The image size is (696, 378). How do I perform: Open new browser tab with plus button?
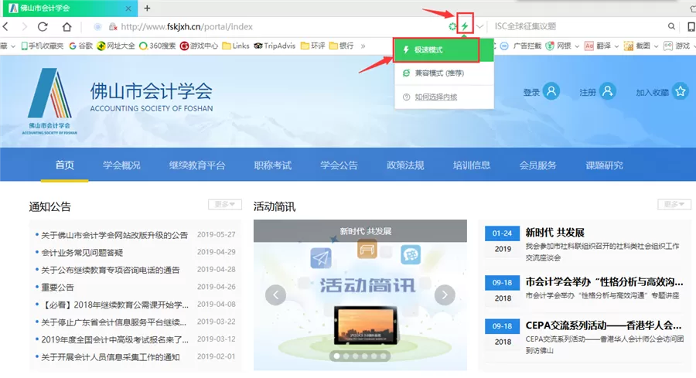pos(147,8)
